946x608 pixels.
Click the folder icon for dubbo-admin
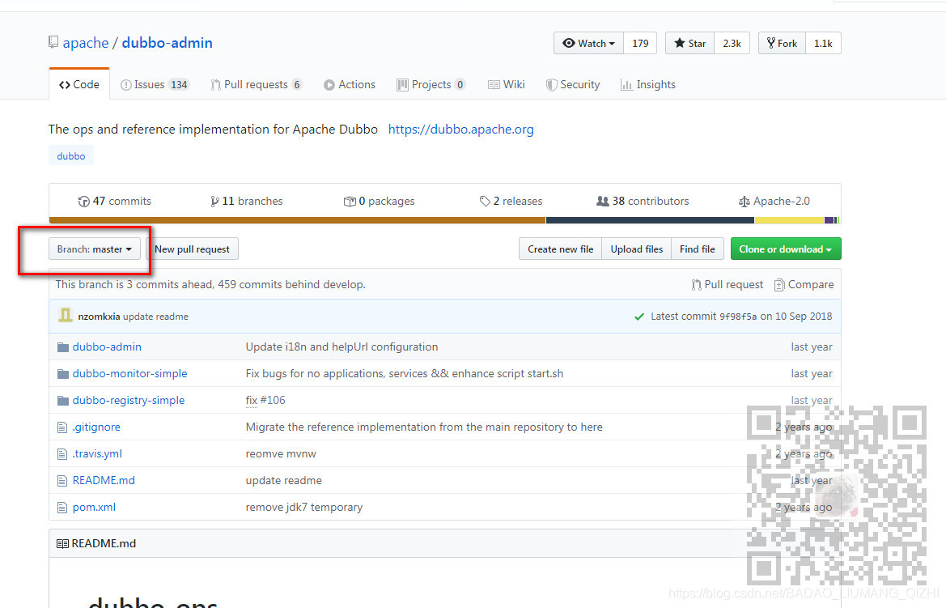click(63, 347)
